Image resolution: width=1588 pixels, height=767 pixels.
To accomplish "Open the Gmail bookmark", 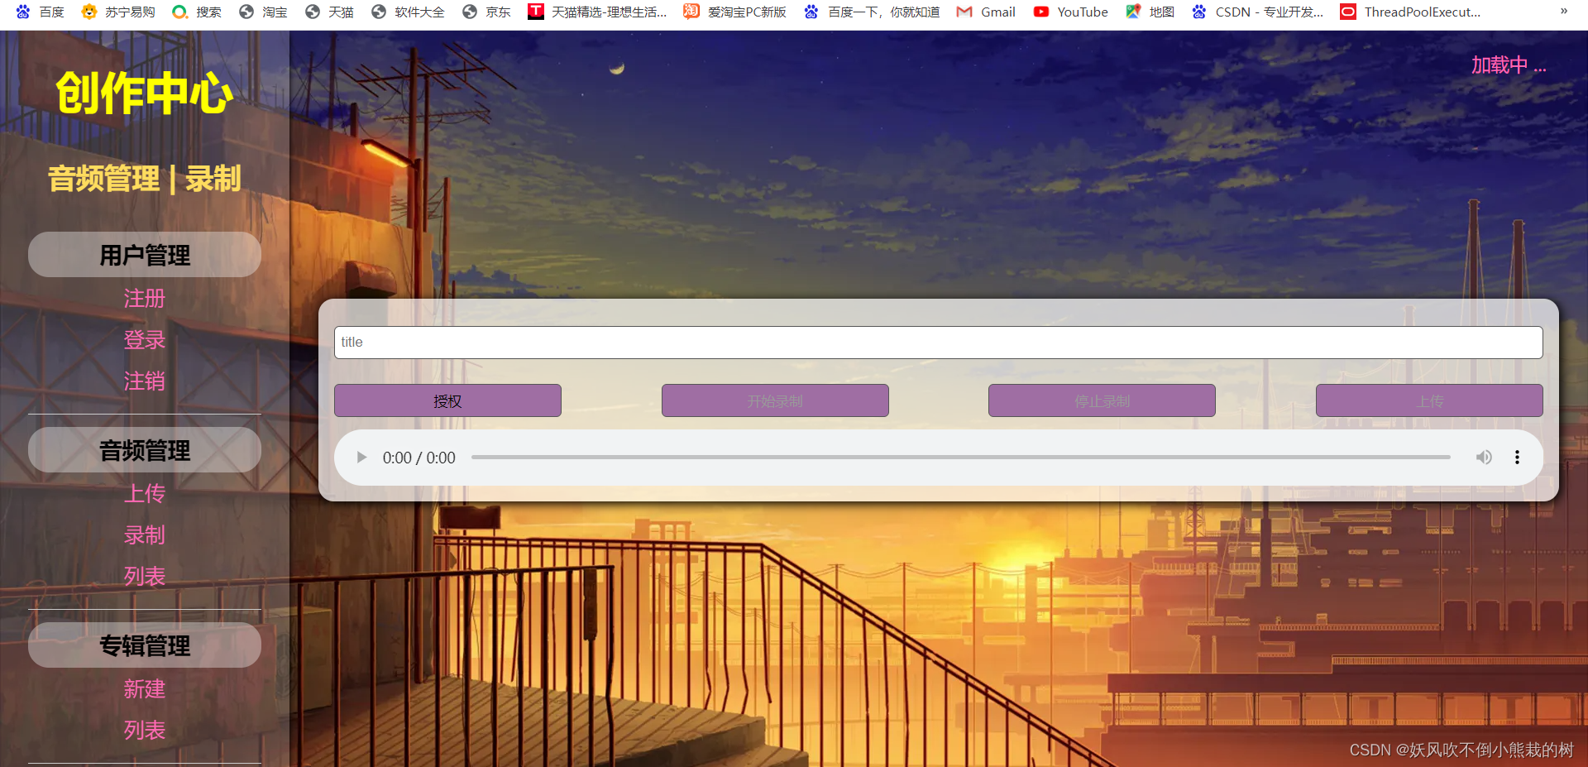I will (x=986, y=12).
